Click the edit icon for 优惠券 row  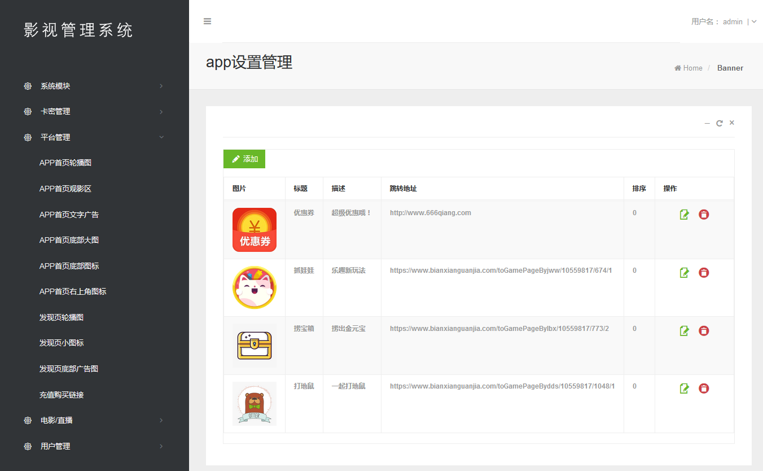point(684,215)
